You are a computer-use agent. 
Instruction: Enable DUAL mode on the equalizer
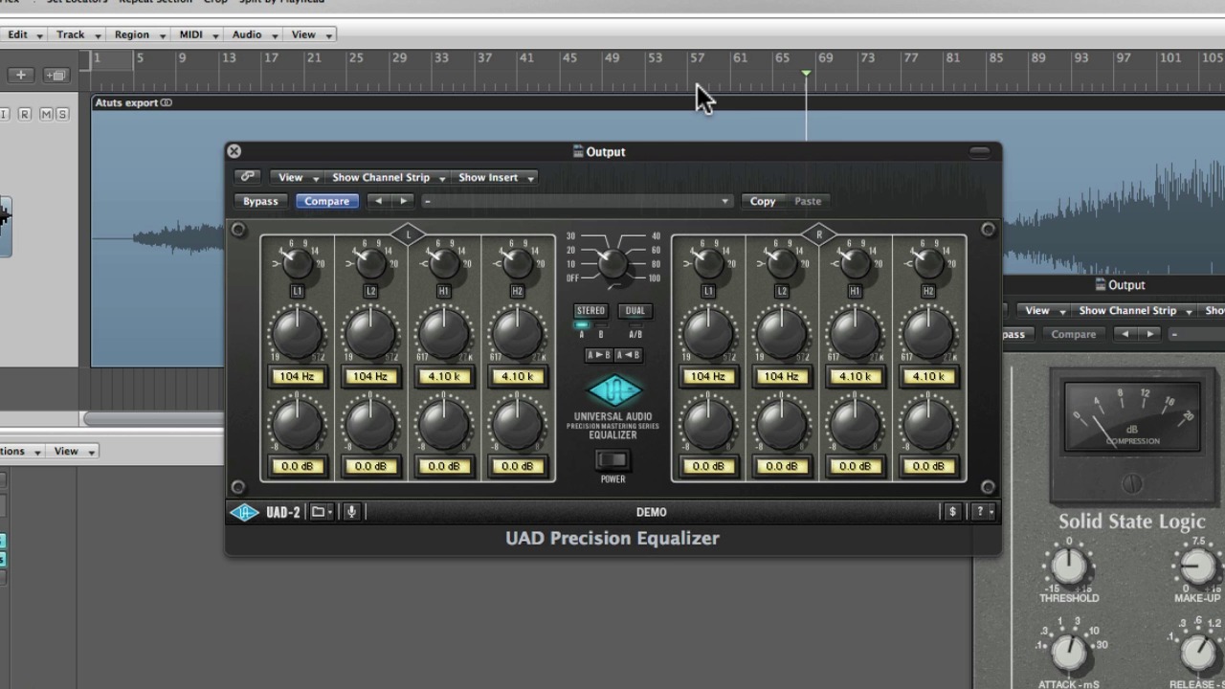(635, 311)
